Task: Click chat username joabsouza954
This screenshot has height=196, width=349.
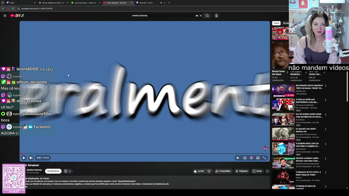Action: (x=37, y=114)
